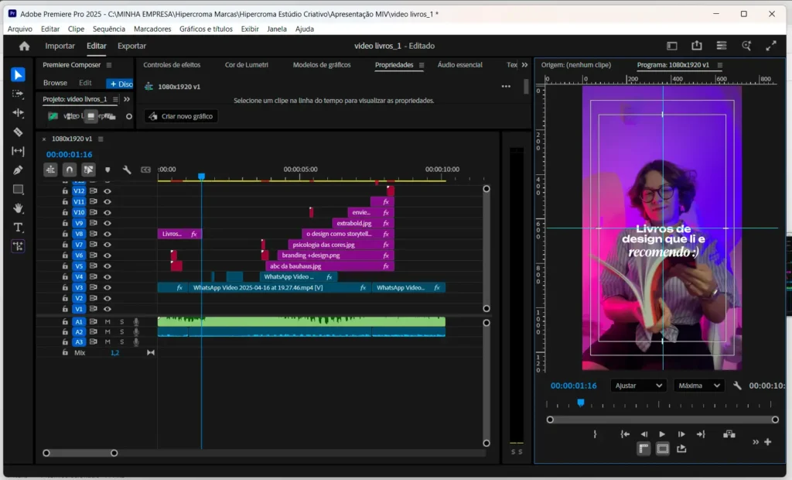Choose the Type (T) tool
792x480 pixels.
(x=19, y=227)
